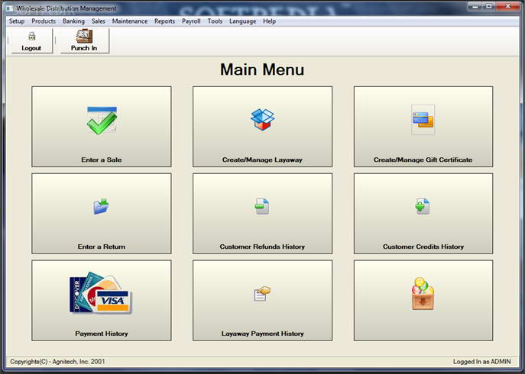Maximize the application window
The width and height of the screenshot is (525, 374).
[489, 6]
